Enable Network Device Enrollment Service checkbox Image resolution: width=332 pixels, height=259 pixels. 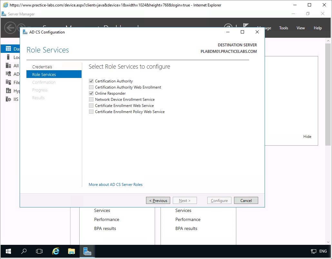click(91, 100)
